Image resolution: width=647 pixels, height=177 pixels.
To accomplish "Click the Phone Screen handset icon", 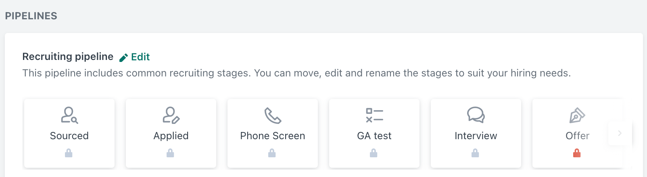I will [x=273, y=115].
